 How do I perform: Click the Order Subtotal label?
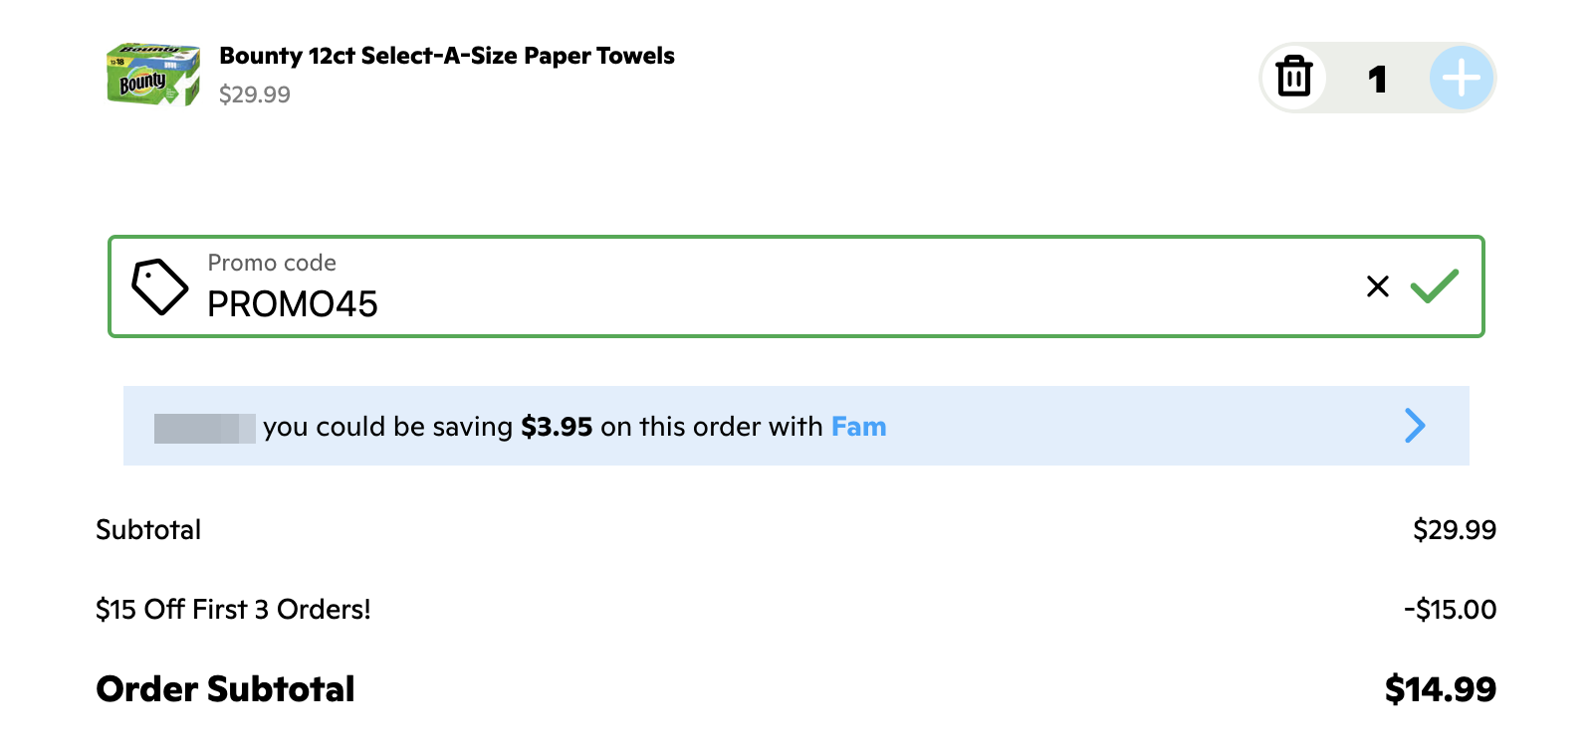pos(225,688)
